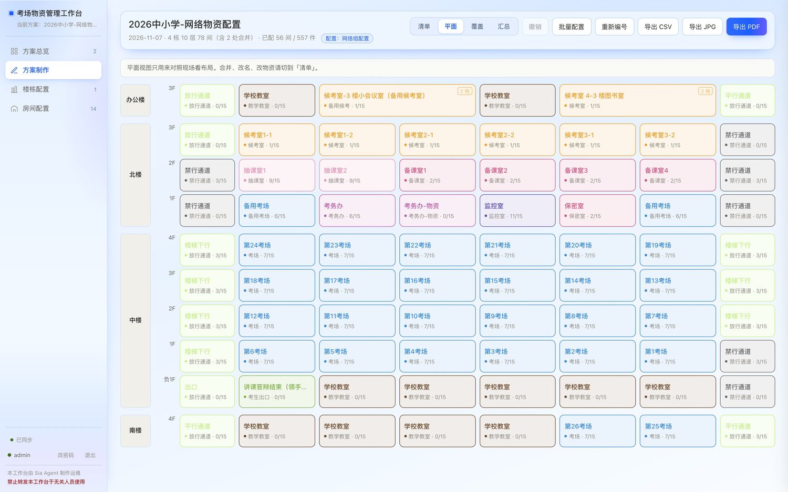Click 导出 JPG button
This screenshot has width=788, height=492.
point(702,27)
